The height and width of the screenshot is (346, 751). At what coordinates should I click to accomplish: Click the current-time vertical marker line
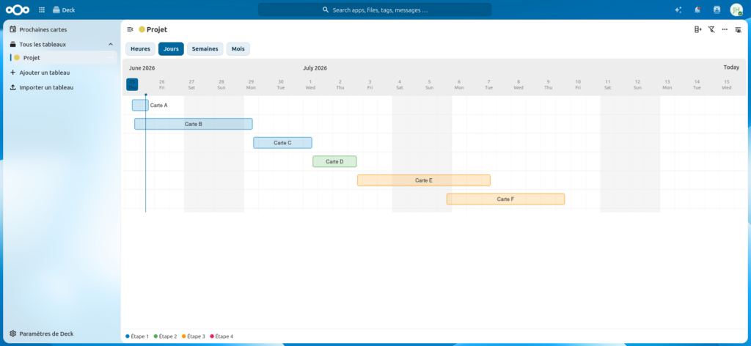click(146, 153)
